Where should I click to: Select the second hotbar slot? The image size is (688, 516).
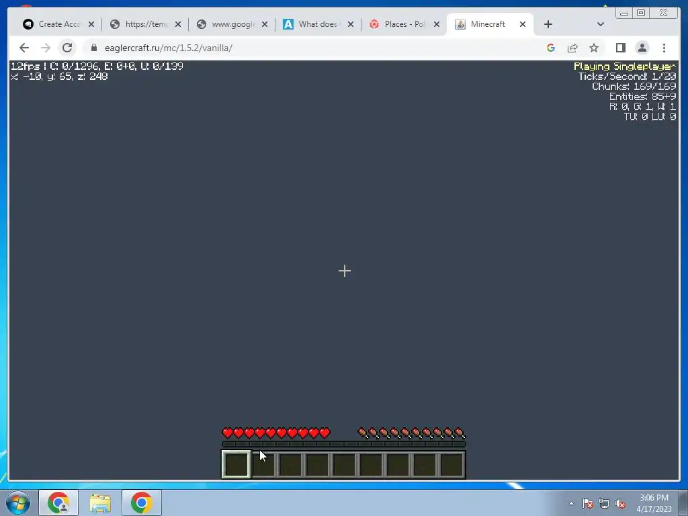tap(263, 464)
